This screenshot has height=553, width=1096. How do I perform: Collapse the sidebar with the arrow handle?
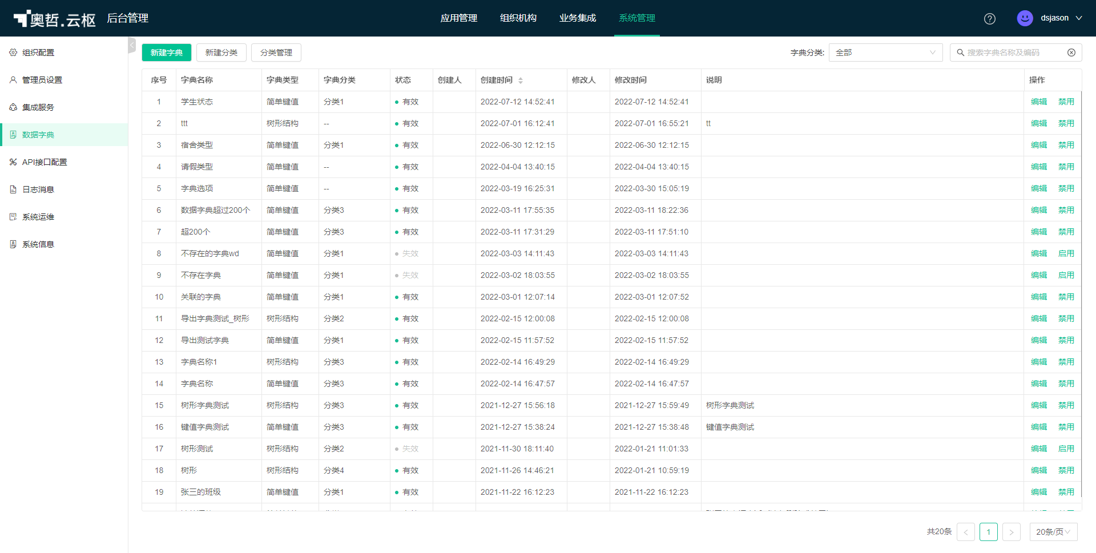tap(132, 45)
